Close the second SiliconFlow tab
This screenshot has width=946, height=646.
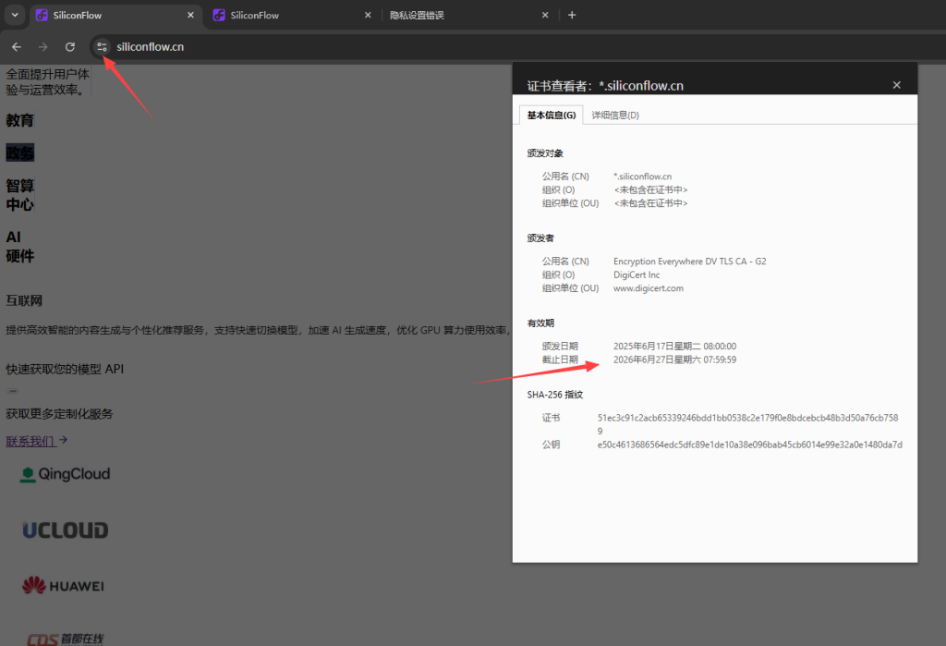pos(368,15)
